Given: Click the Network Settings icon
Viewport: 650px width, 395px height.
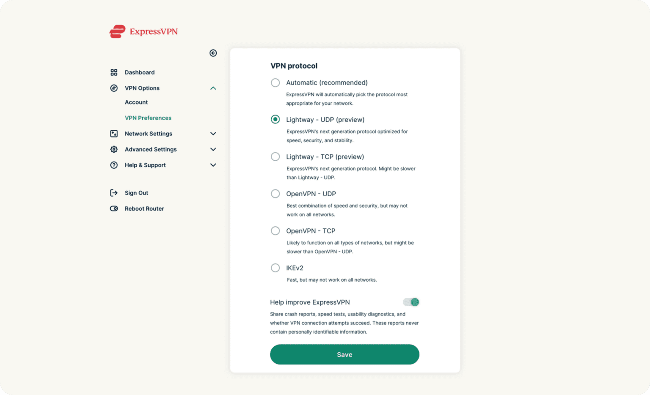Looking at the screenshot, I should click(x=113, y=133).
